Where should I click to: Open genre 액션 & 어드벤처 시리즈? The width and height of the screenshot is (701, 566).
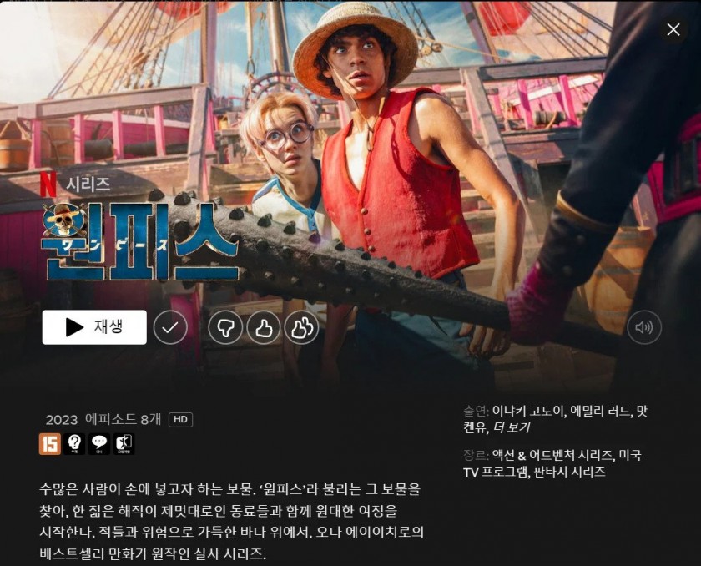pos(552,455)
